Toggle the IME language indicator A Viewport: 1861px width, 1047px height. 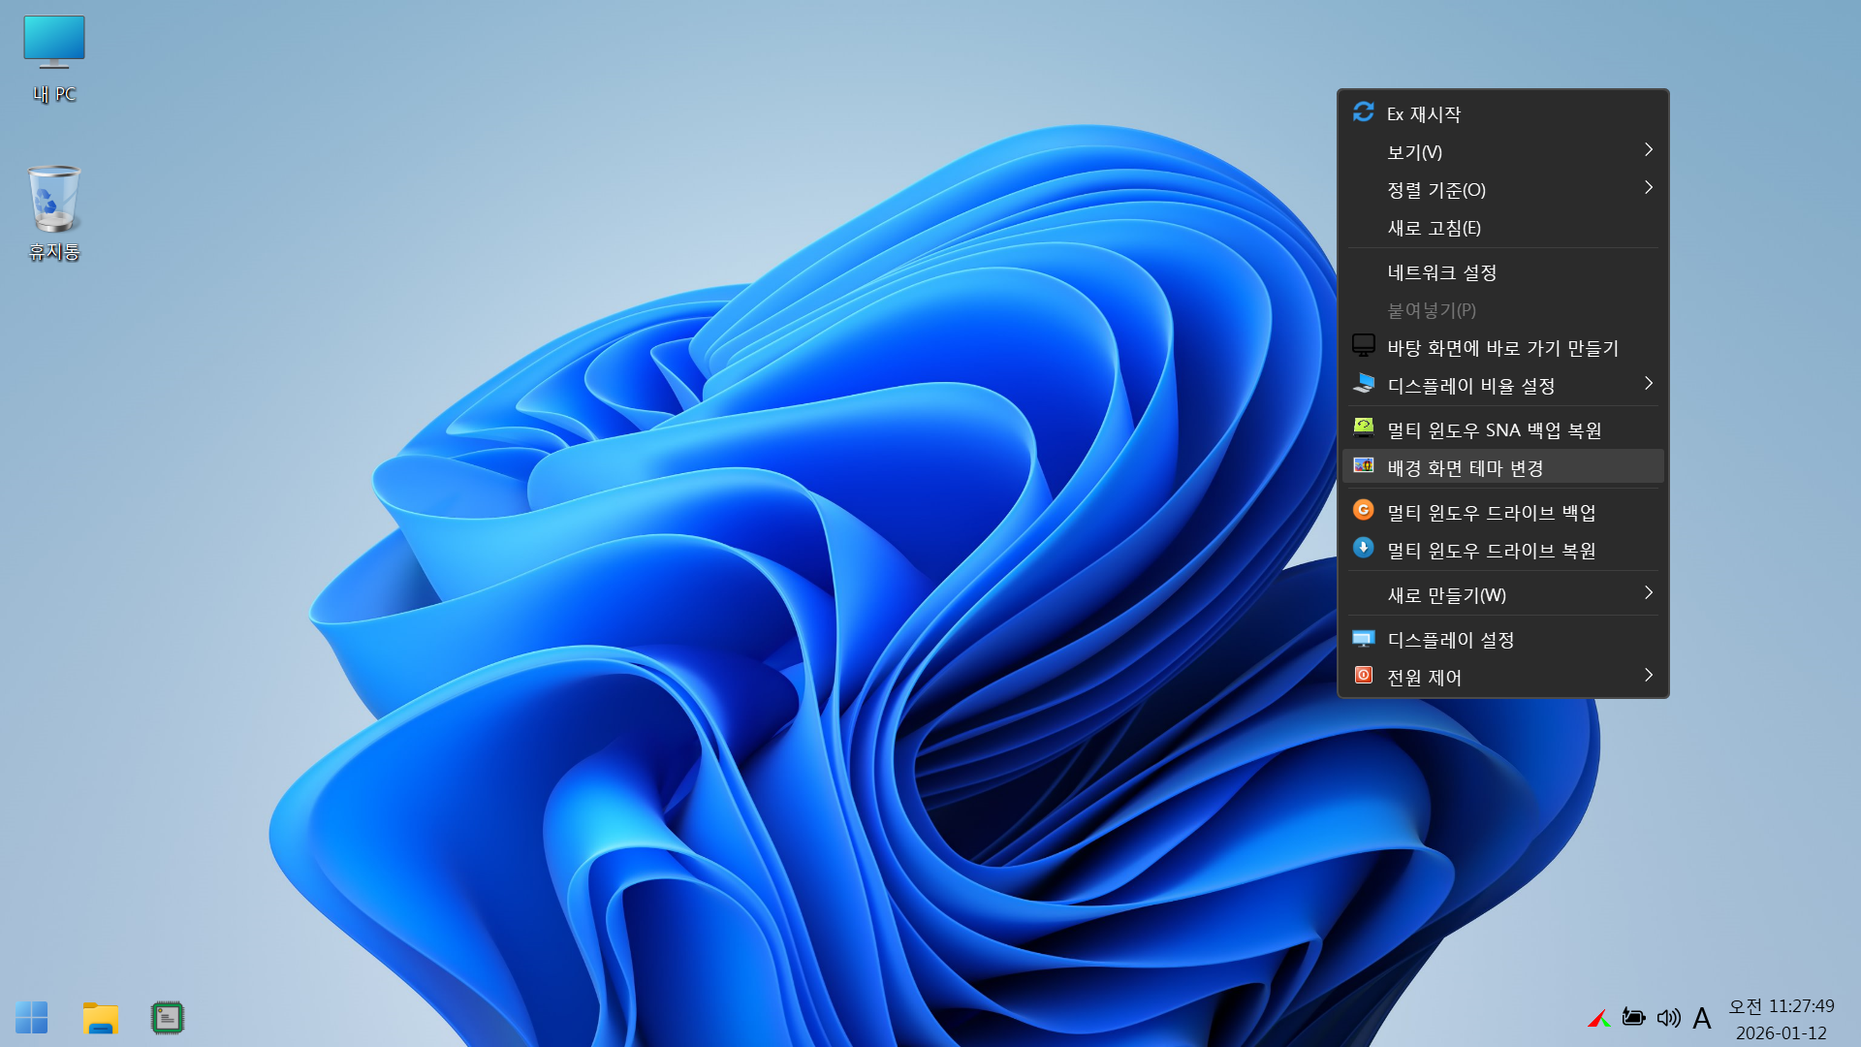pos(1701,1018)
